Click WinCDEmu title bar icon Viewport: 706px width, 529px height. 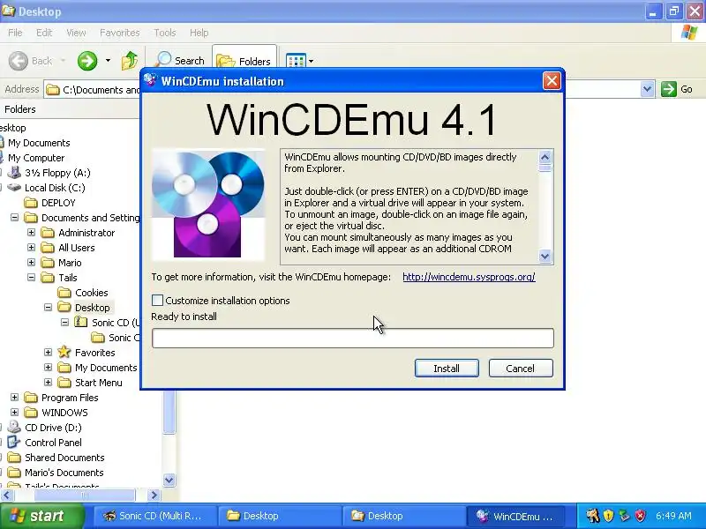[x=150, y=80]
